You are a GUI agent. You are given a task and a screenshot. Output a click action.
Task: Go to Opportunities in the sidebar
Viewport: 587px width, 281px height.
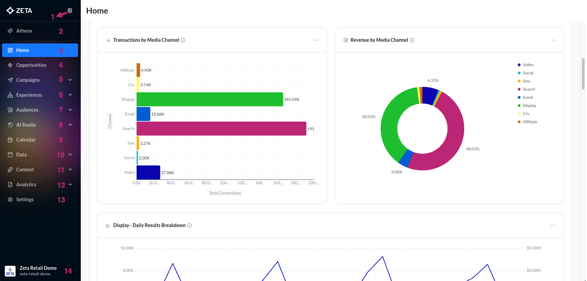point(31,65)
